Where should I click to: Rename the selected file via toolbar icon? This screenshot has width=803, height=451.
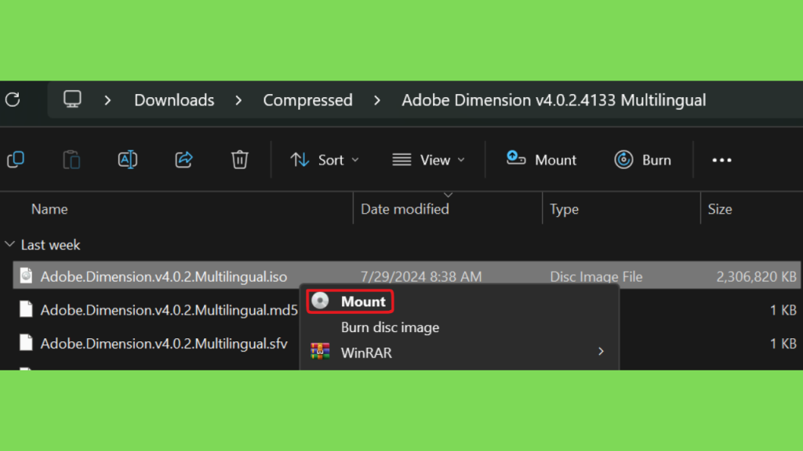coord(128,160)
